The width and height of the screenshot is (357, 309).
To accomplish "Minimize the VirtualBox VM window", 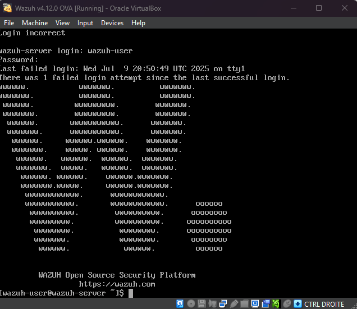I will point(294,8).
